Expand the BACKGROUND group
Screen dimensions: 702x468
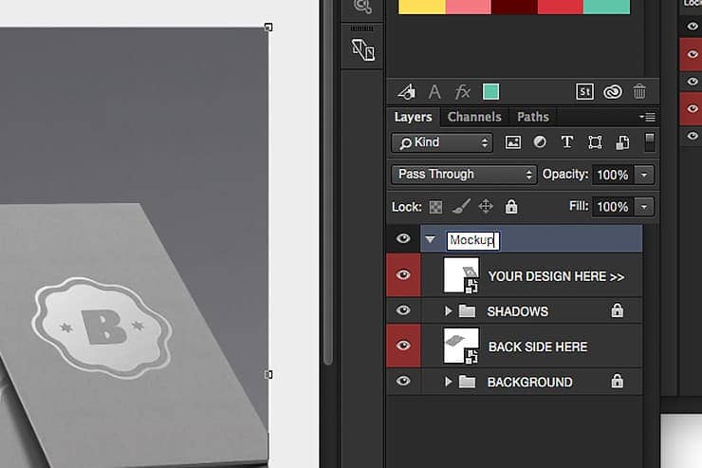[448, 382]
